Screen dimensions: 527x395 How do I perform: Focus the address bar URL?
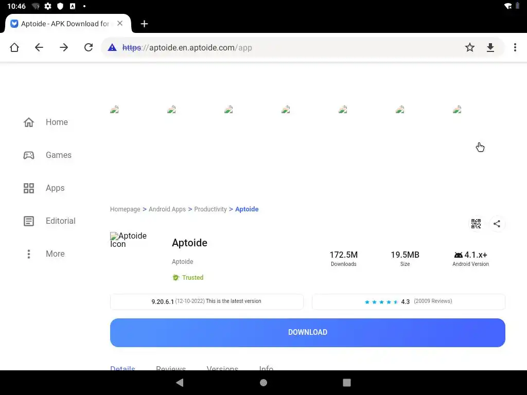[x=187, y=48]
